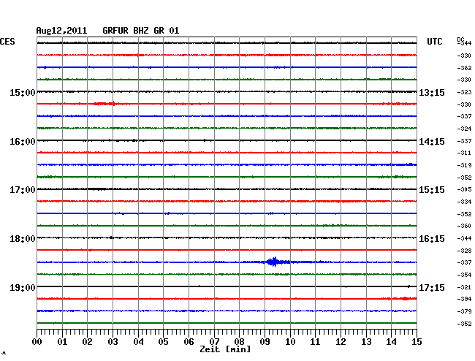475x361 pixels.
Task: Click the 15:15 UTC time label
Action: [x=432, y=190]
